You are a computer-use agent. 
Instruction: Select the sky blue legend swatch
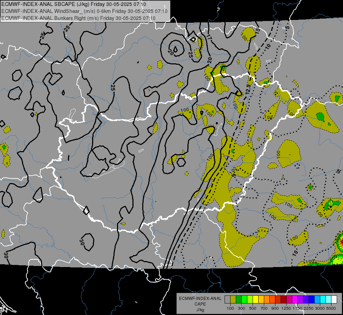317,299
